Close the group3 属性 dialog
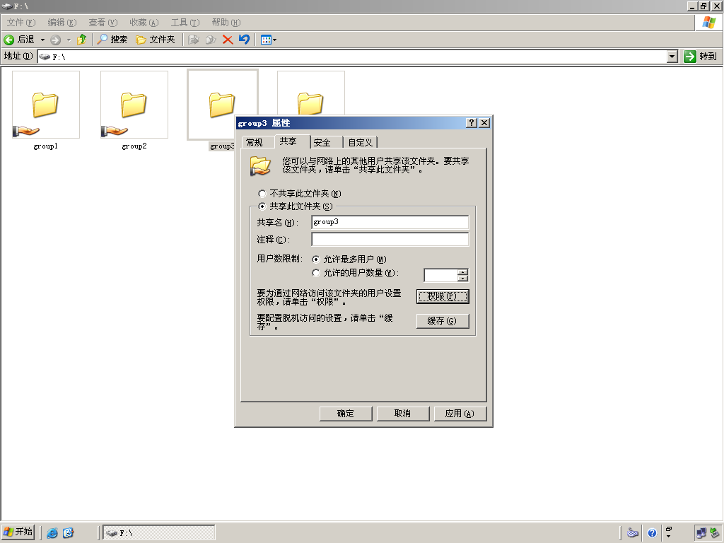This screenshot has height=543, width=724. point(484,123)
